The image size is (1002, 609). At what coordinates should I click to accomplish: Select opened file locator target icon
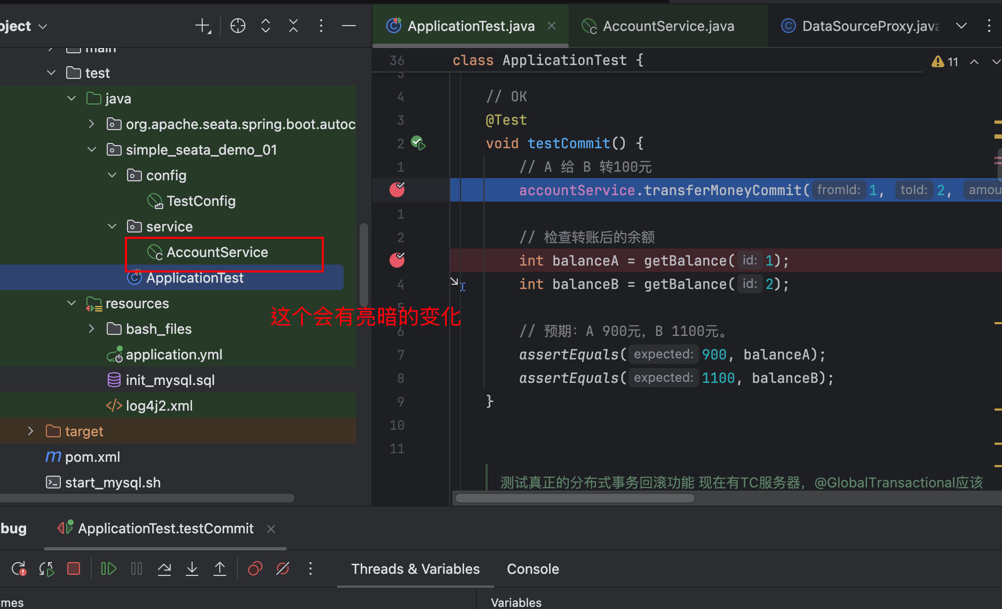(x=238, y=26)
